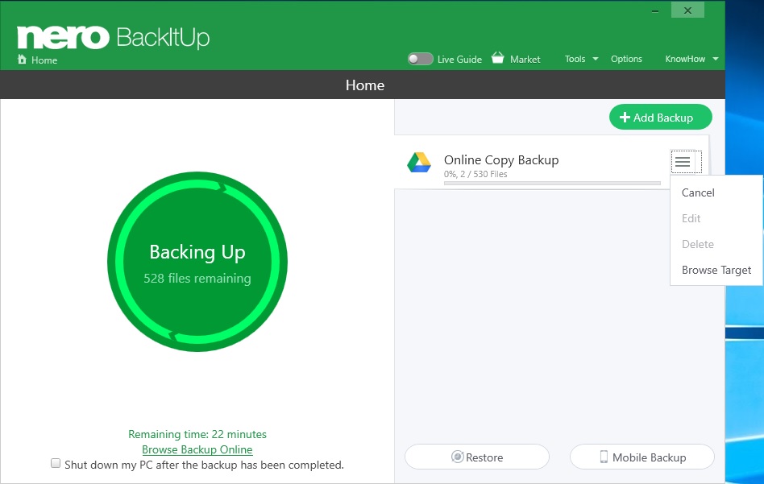The height and width of the screenshot is (484, 764).
Task: Expand the Tools dropdown
Action: [x=581, y=59]
